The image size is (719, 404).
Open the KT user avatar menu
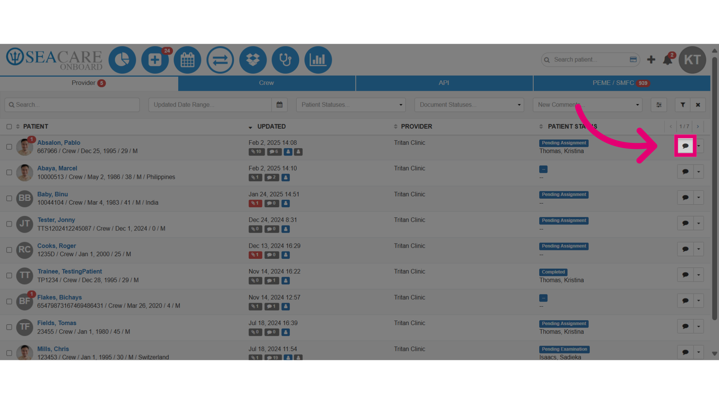coord(692,59)
